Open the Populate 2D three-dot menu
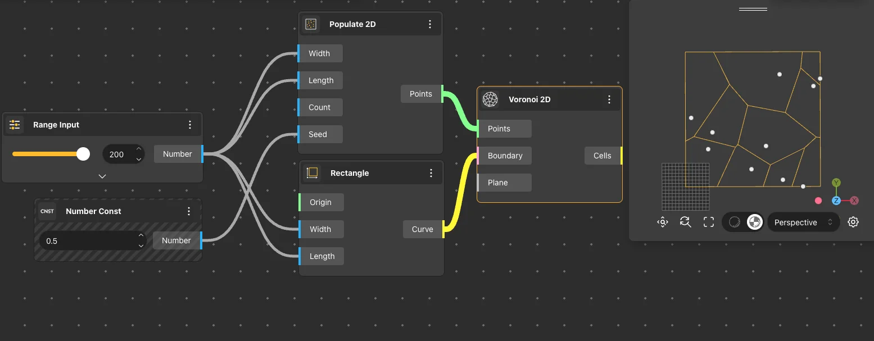The image size is (874, 341). click(430, 24)
